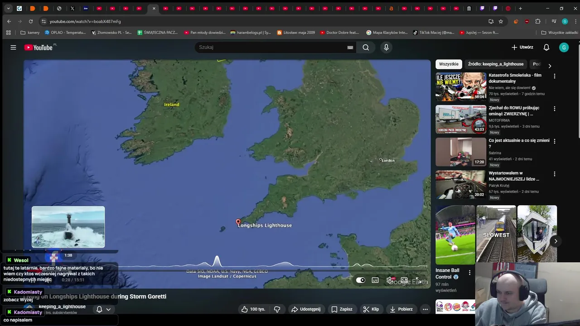Click the Utwórz create button

522,47
